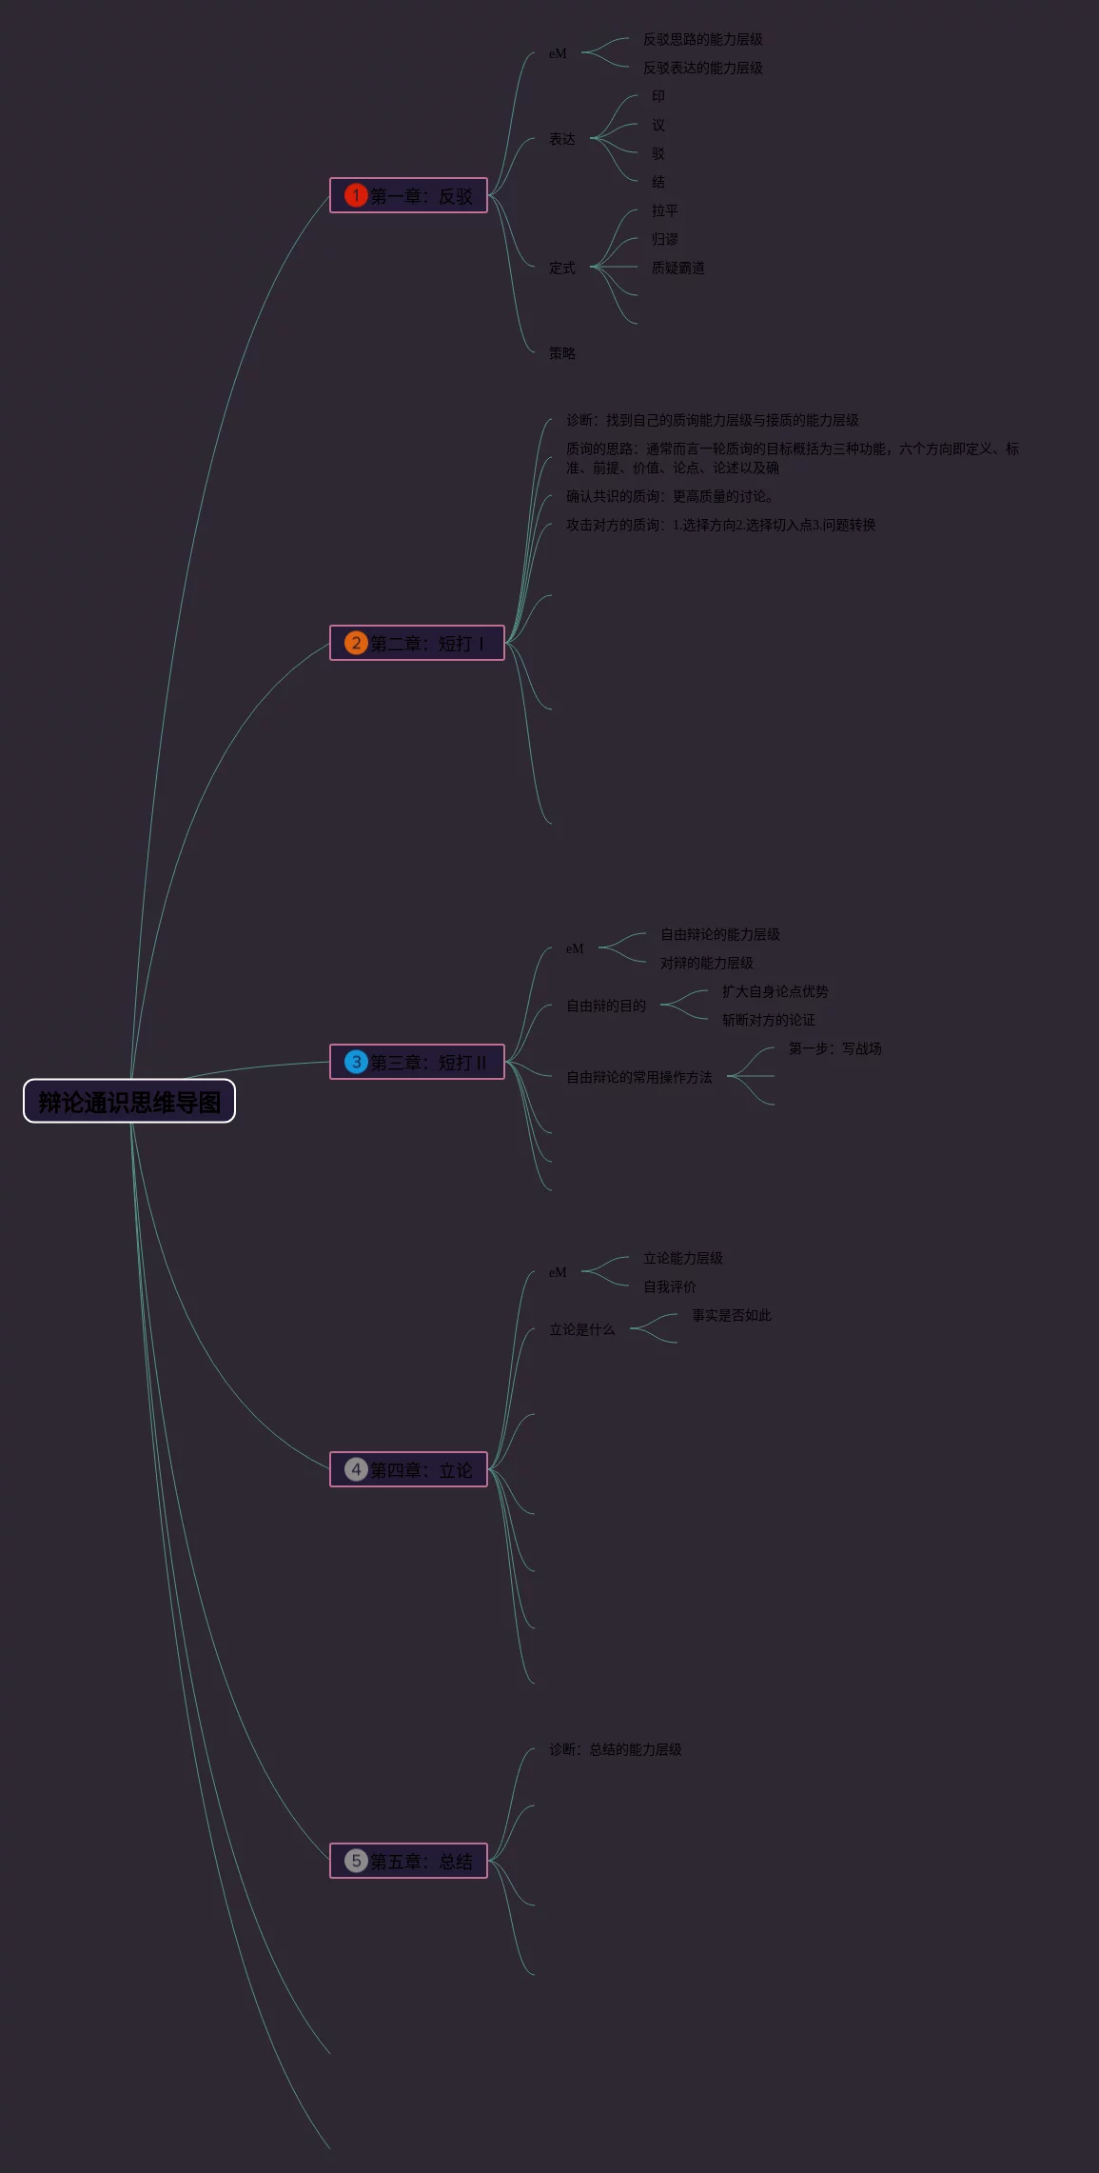The image size is (1099, 2173).
Task: Click the gray number 4 priority badge
Action: 356,1469
